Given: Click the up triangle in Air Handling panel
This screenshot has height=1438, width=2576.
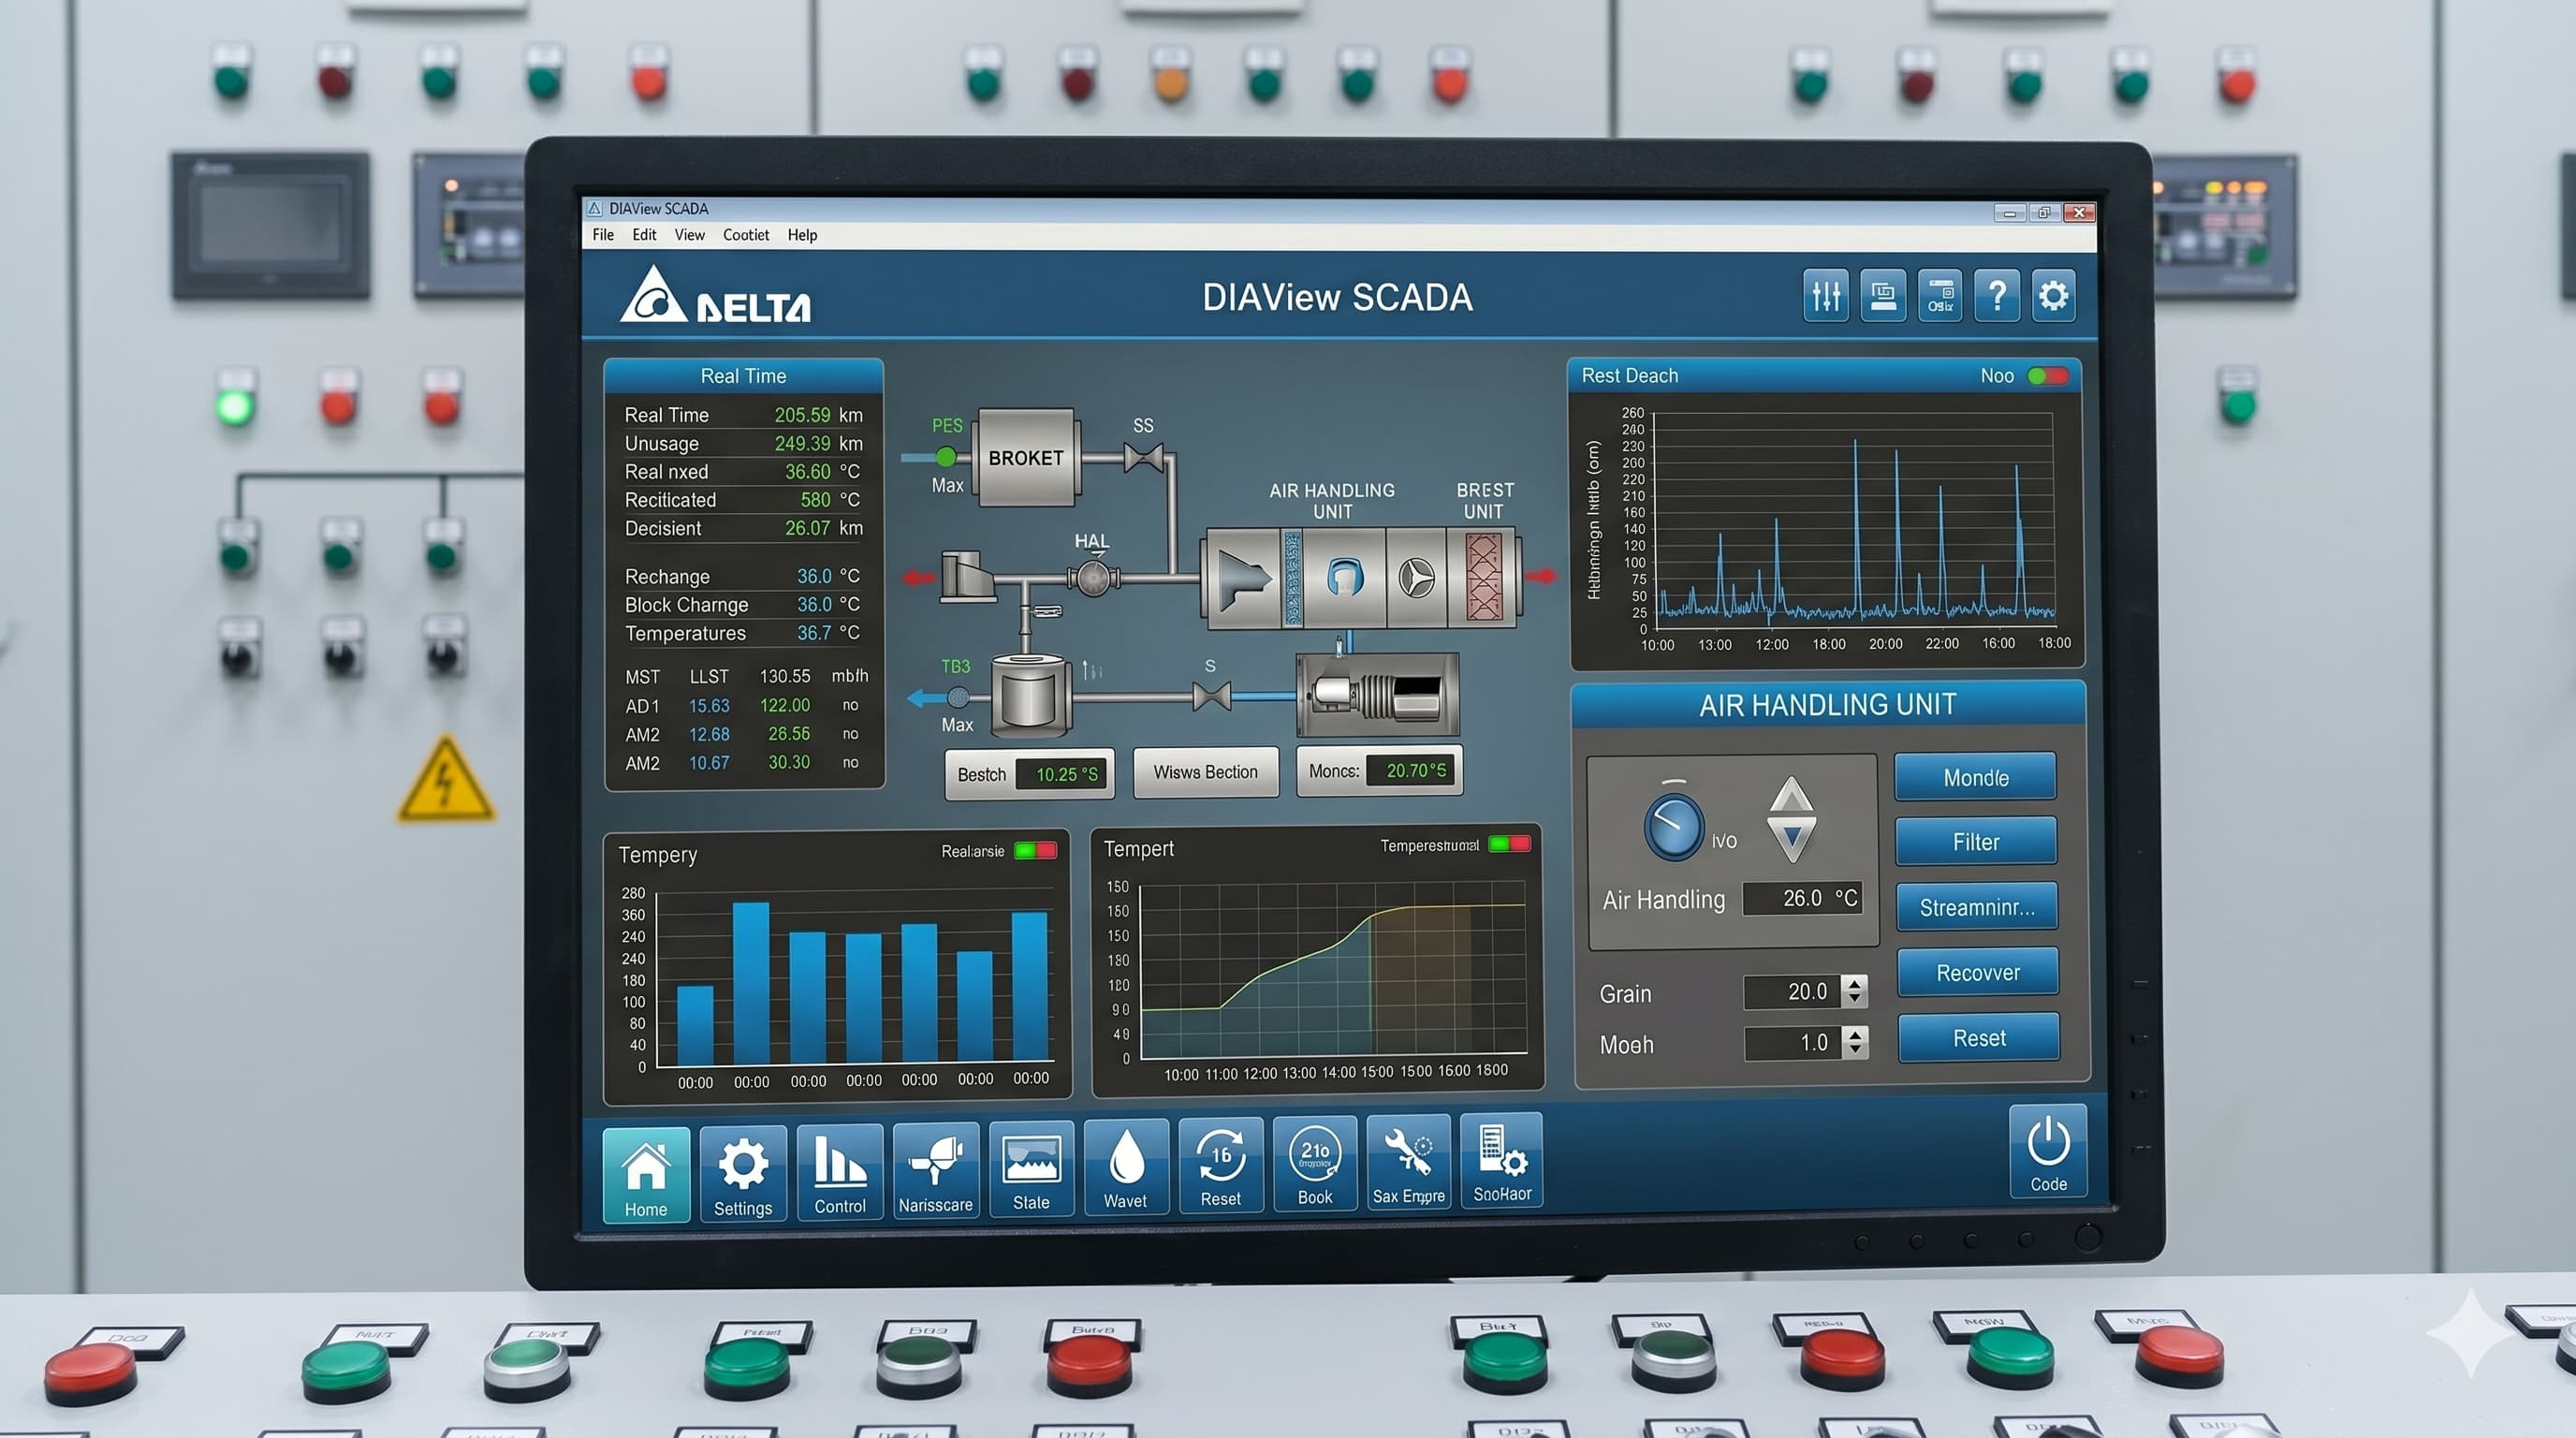Looking at the screenshot, I should [x=1791, y=795].
